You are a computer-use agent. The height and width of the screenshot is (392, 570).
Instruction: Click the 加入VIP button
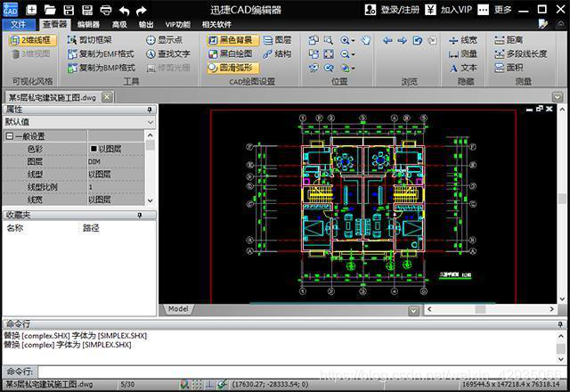pos(449,10)
